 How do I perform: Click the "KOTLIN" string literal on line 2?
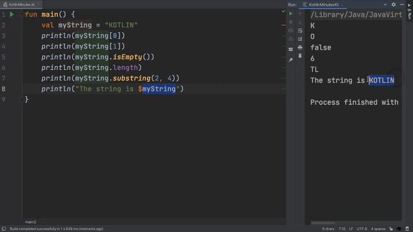(121, 25)
